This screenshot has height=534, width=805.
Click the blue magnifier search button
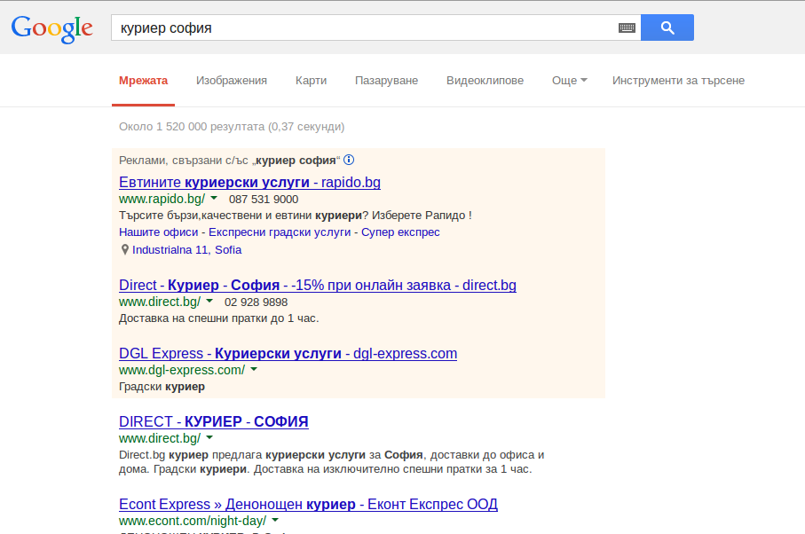coord(667,27)
